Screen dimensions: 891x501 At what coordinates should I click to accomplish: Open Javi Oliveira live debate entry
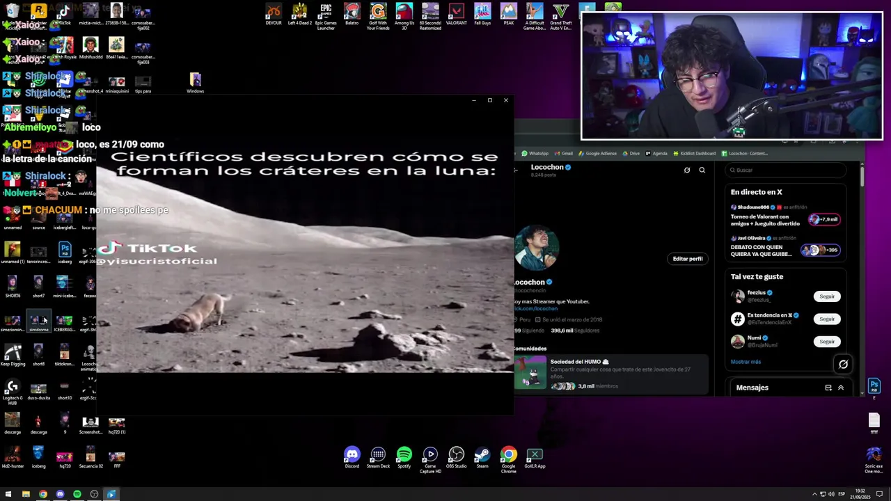(x=785, y=247)
